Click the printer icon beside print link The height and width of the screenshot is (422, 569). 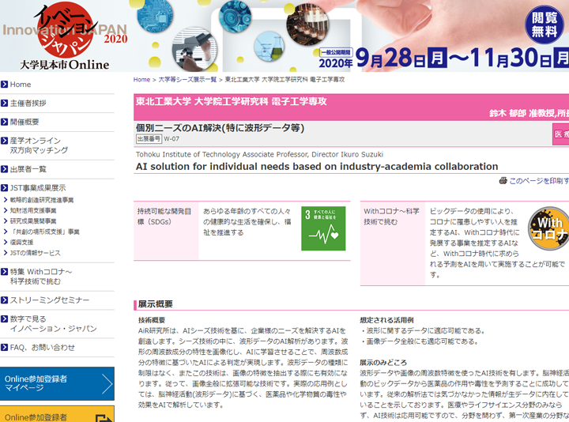(x=503, y=180)
